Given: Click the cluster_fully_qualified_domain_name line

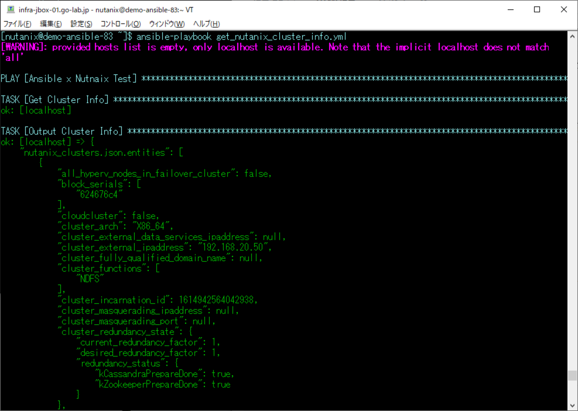Looking at the screenshot, I should tap(160, 258).
